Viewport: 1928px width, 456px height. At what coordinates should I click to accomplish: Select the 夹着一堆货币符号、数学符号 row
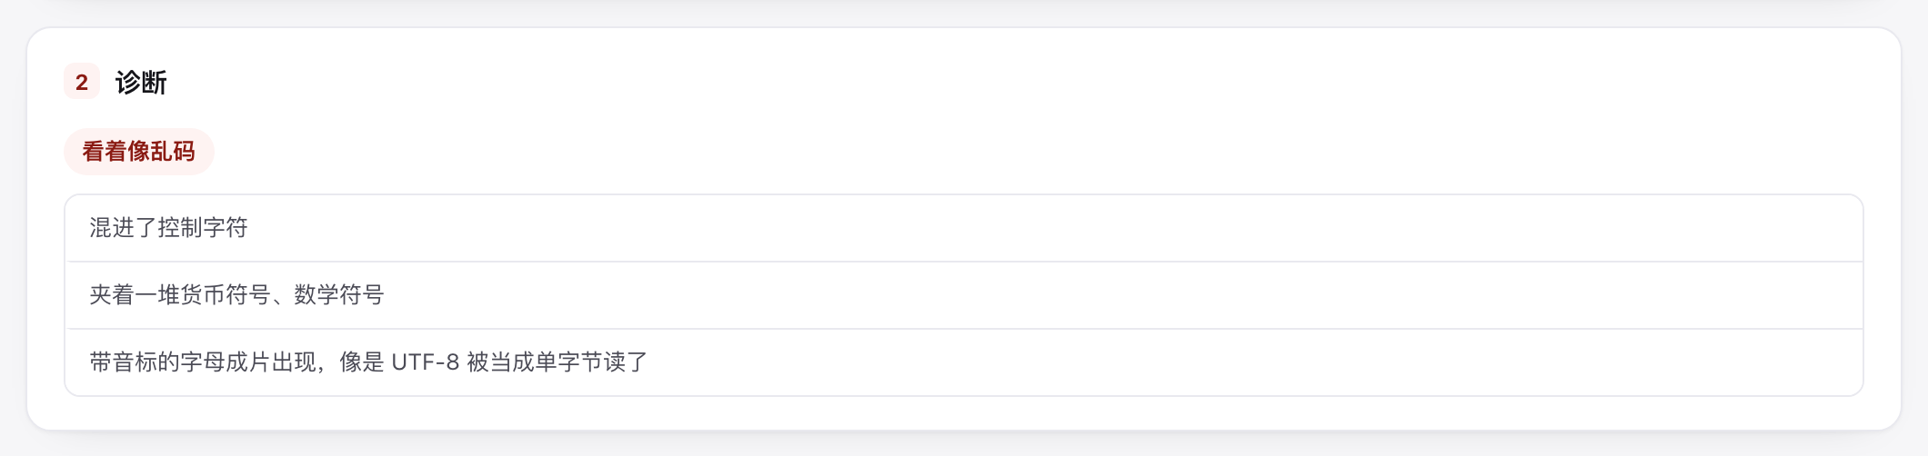point(964,295)
